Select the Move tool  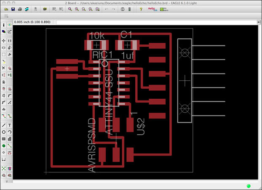click(x=4, y=41)
